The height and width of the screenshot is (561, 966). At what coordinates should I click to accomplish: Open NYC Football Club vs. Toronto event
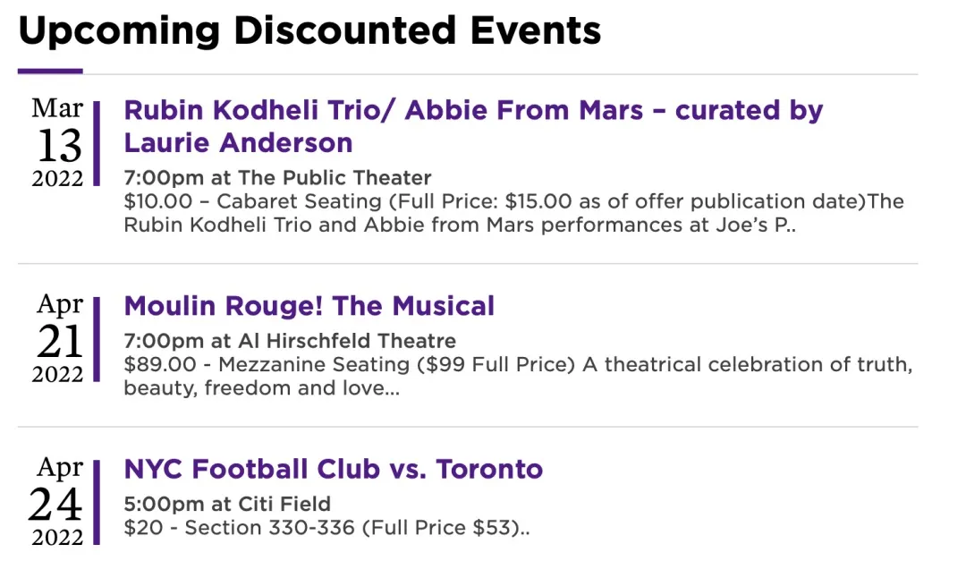(x=333, y=469)
